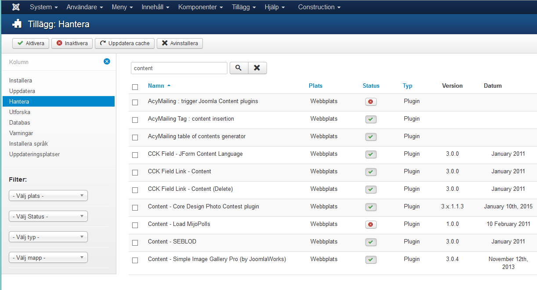Select checkbox for CCK Field Link - Content (Delete)

[135, 190]
